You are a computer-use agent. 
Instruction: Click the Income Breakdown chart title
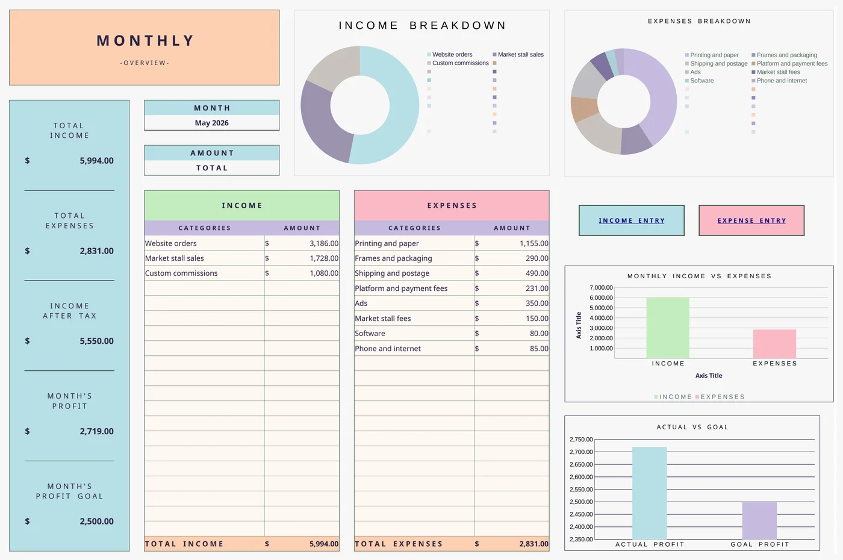[x=423, y=25]
